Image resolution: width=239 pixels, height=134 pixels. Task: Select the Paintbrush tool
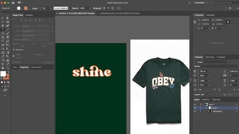pos(7,33)
